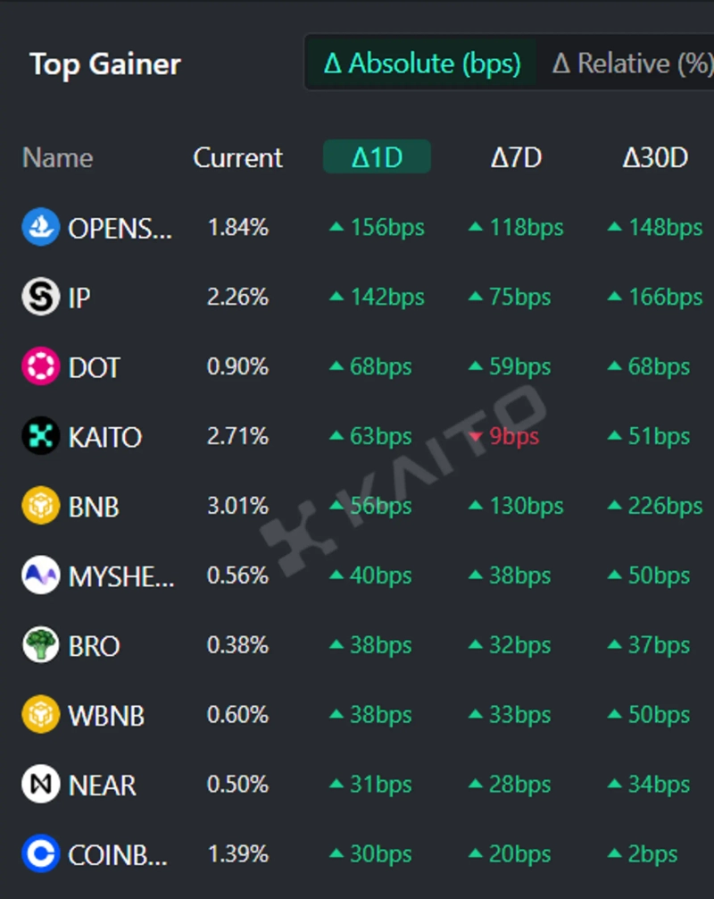The width and height of the screenshot is (714, 899).
Task: Click the MyShell token icon
Action: (40, 576)
